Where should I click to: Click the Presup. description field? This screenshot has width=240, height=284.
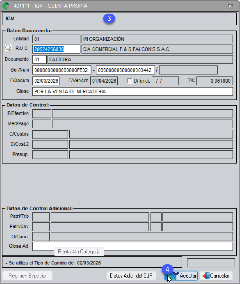point(151,154)
